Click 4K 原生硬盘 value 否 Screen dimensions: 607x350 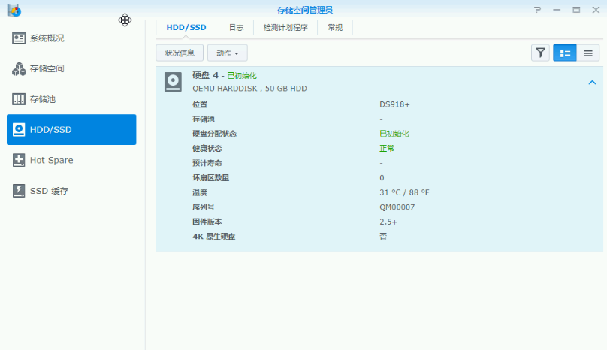(383, 236)
